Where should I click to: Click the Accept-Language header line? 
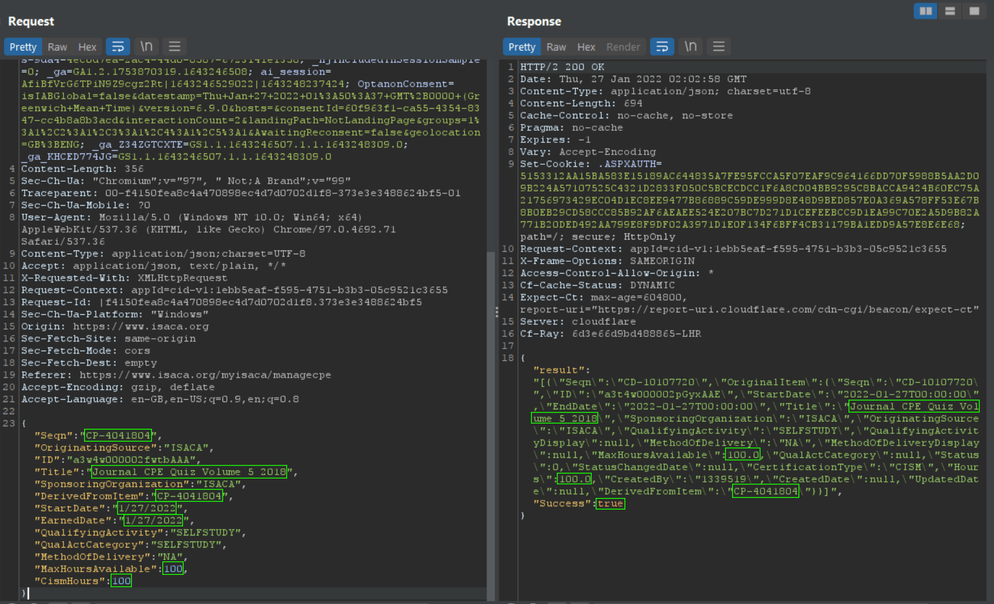[x=160, y=399]
